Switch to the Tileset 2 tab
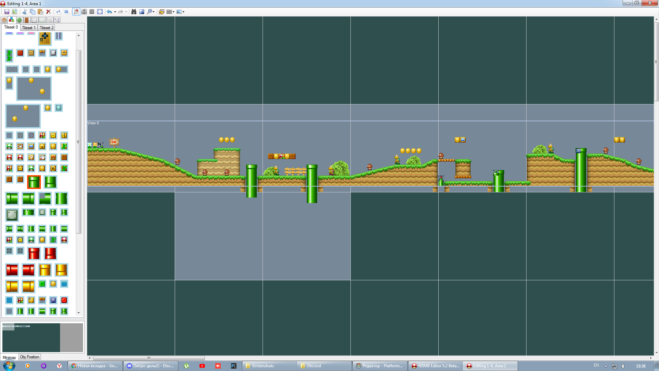The width and height of the screenshot is (659, 371). [47, 28]
